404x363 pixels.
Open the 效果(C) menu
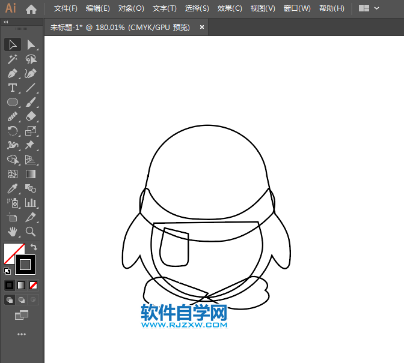230,8
